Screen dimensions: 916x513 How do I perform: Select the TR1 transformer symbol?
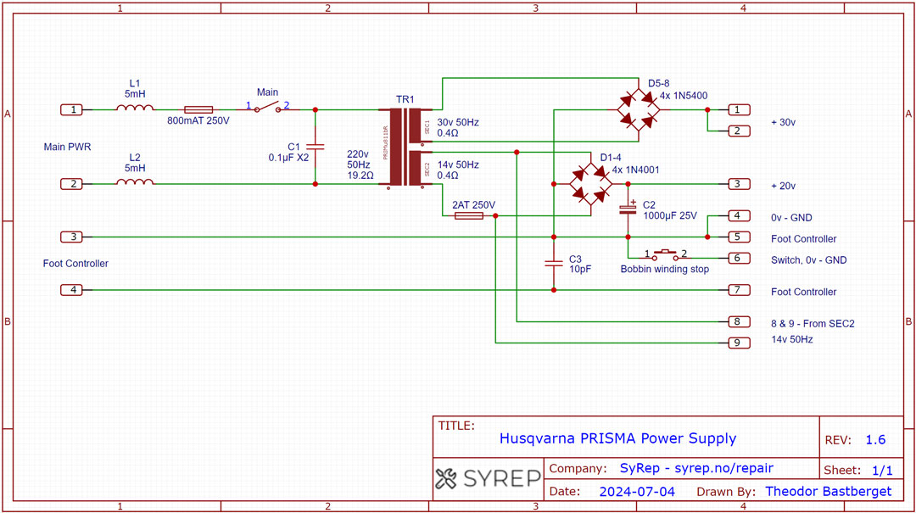point(405,146)
